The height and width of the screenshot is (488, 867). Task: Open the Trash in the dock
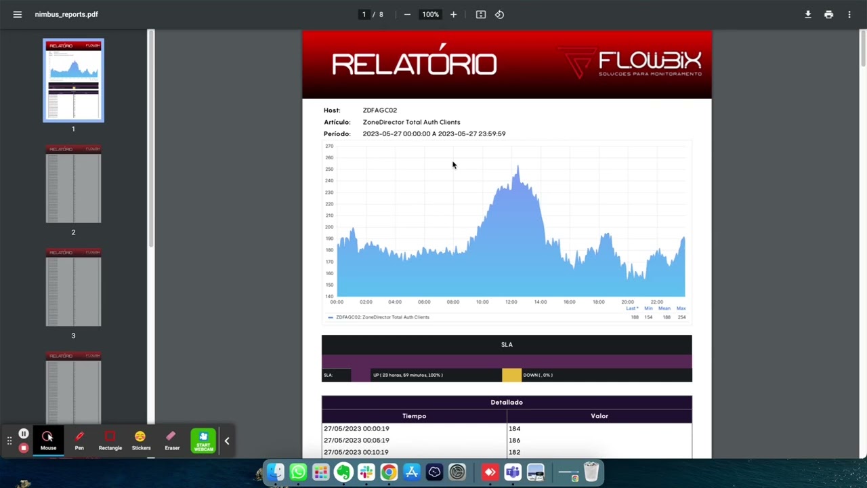pyautogui.click(x=591, y=472)
